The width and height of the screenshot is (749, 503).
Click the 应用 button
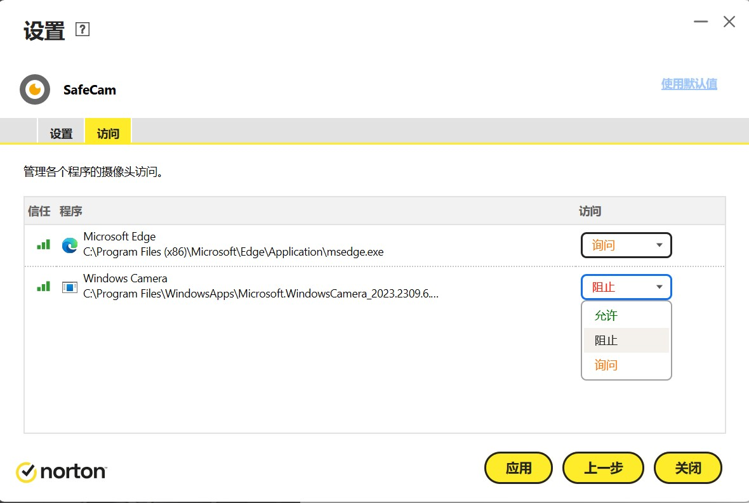pos(519,468)
